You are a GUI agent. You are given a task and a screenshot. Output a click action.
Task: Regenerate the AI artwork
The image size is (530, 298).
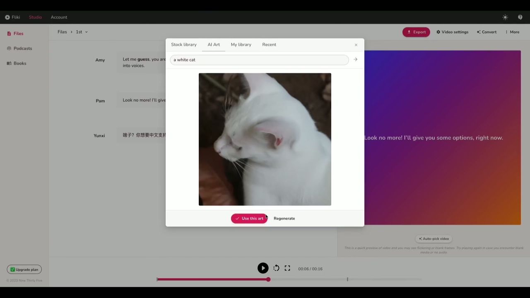click(x=284, y=218)
